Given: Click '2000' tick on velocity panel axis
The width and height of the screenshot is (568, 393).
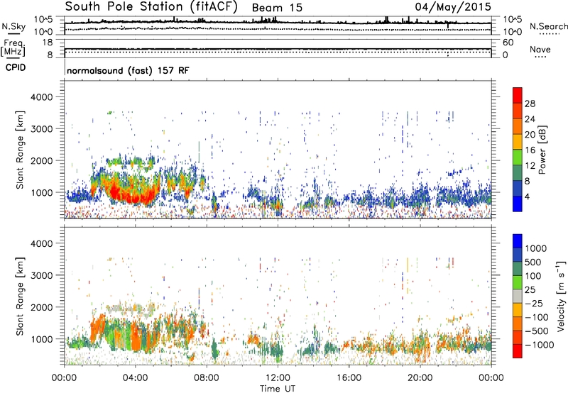Looking at the screenshot, I should point(41,307).
